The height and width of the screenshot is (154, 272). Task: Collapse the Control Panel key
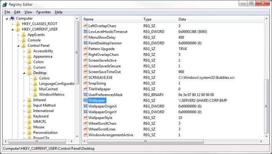point(18,46)
